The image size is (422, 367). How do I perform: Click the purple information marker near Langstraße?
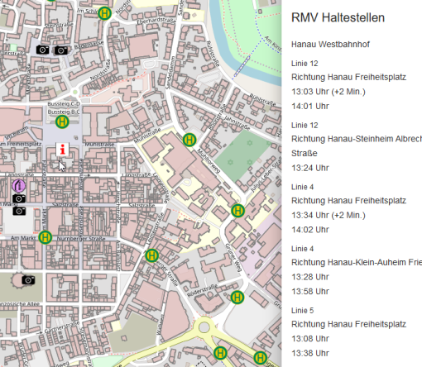[19, 186]
